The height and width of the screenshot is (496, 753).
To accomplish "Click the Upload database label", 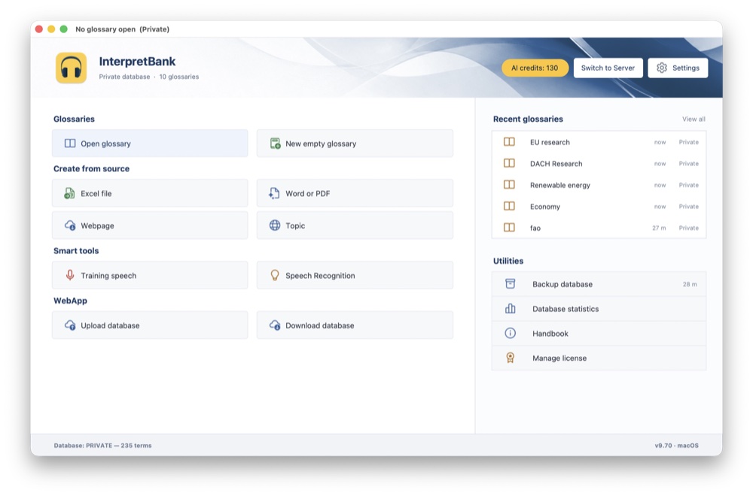I will click(110, 325).
